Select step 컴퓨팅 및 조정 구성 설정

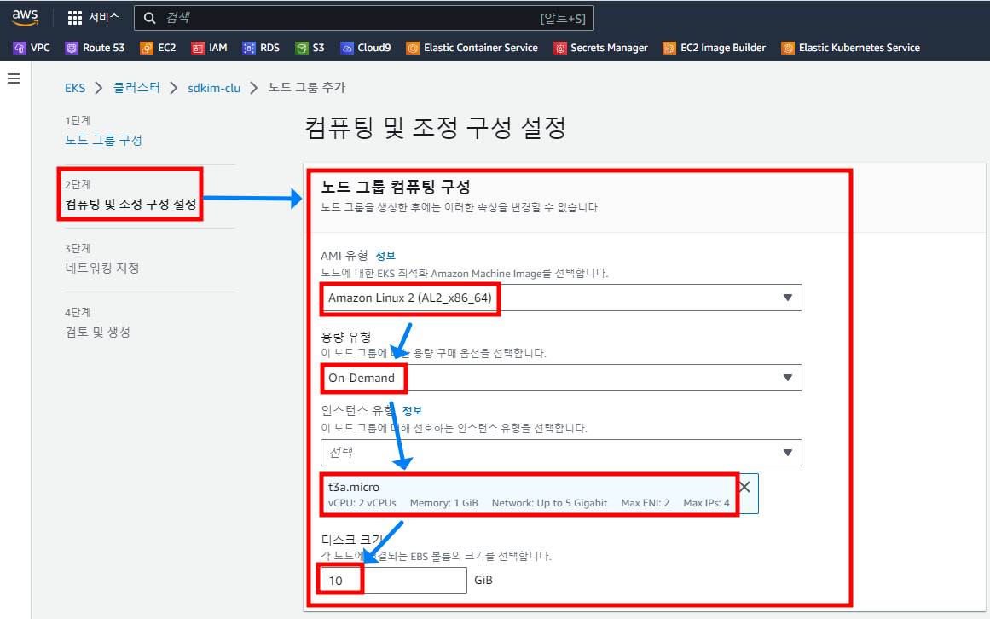pos(130,204)
